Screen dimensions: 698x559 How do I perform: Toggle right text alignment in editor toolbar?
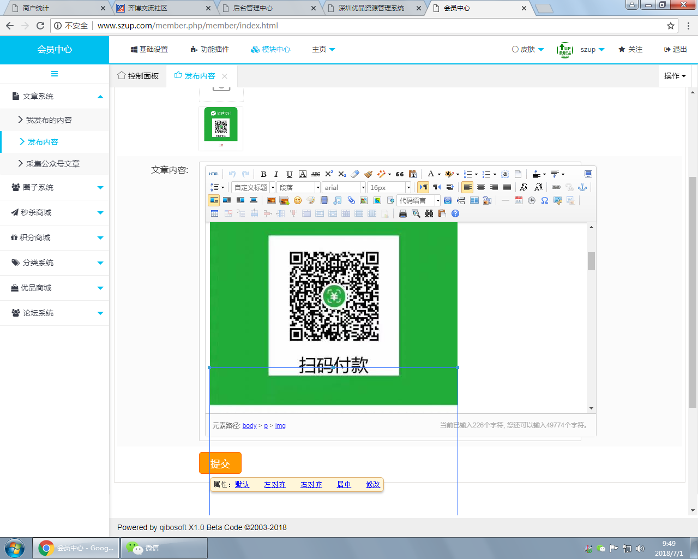494,187
